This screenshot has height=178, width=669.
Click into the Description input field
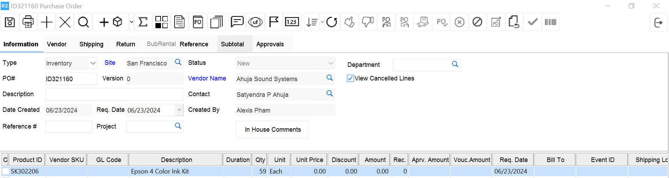(x=114, y=94)
